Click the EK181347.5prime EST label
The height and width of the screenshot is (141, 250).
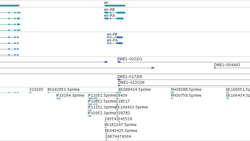pyautogui.click(x=120, y=125)
